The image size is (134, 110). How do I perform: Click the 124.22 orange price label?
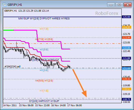(126, 27)
